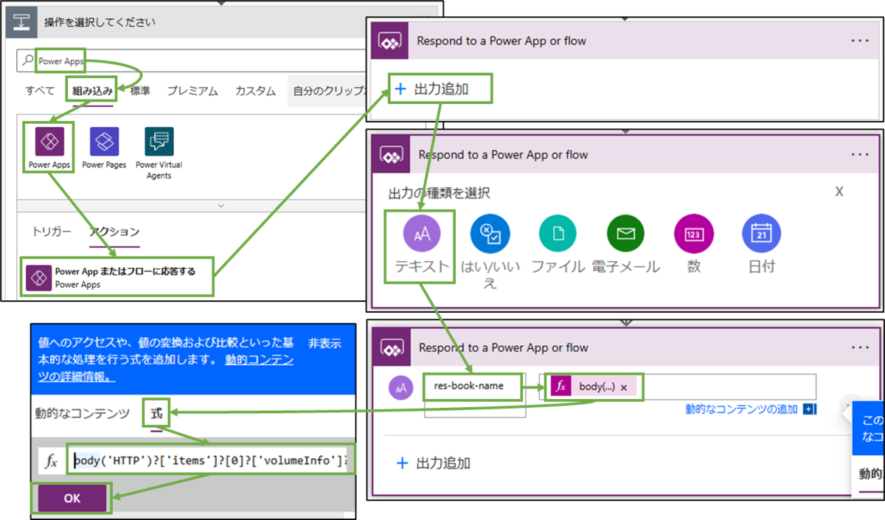Click the 操作を選択してください header
The image size is (885, 520).
(x=100, y=22)
